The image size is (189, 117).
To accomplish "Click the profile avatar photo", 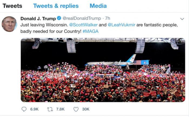I will click(x=9, y=24).
